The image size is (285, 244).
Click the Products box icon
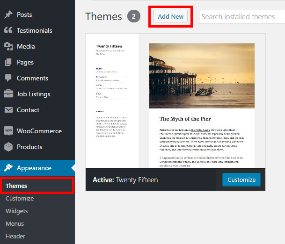8,147
